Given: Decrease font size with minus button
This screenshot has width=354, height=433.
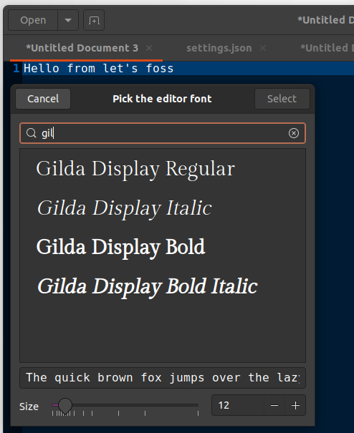Looking at the screenshot, I should coord(274,405).
